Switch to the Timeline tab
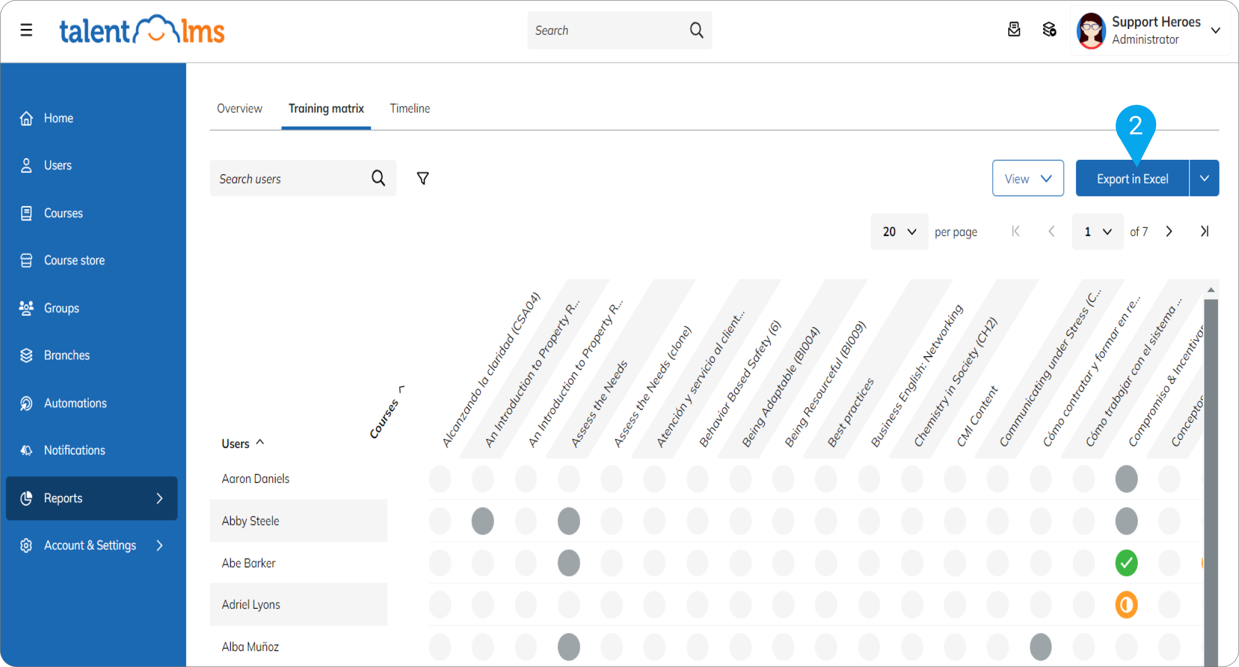 (410, 109)
